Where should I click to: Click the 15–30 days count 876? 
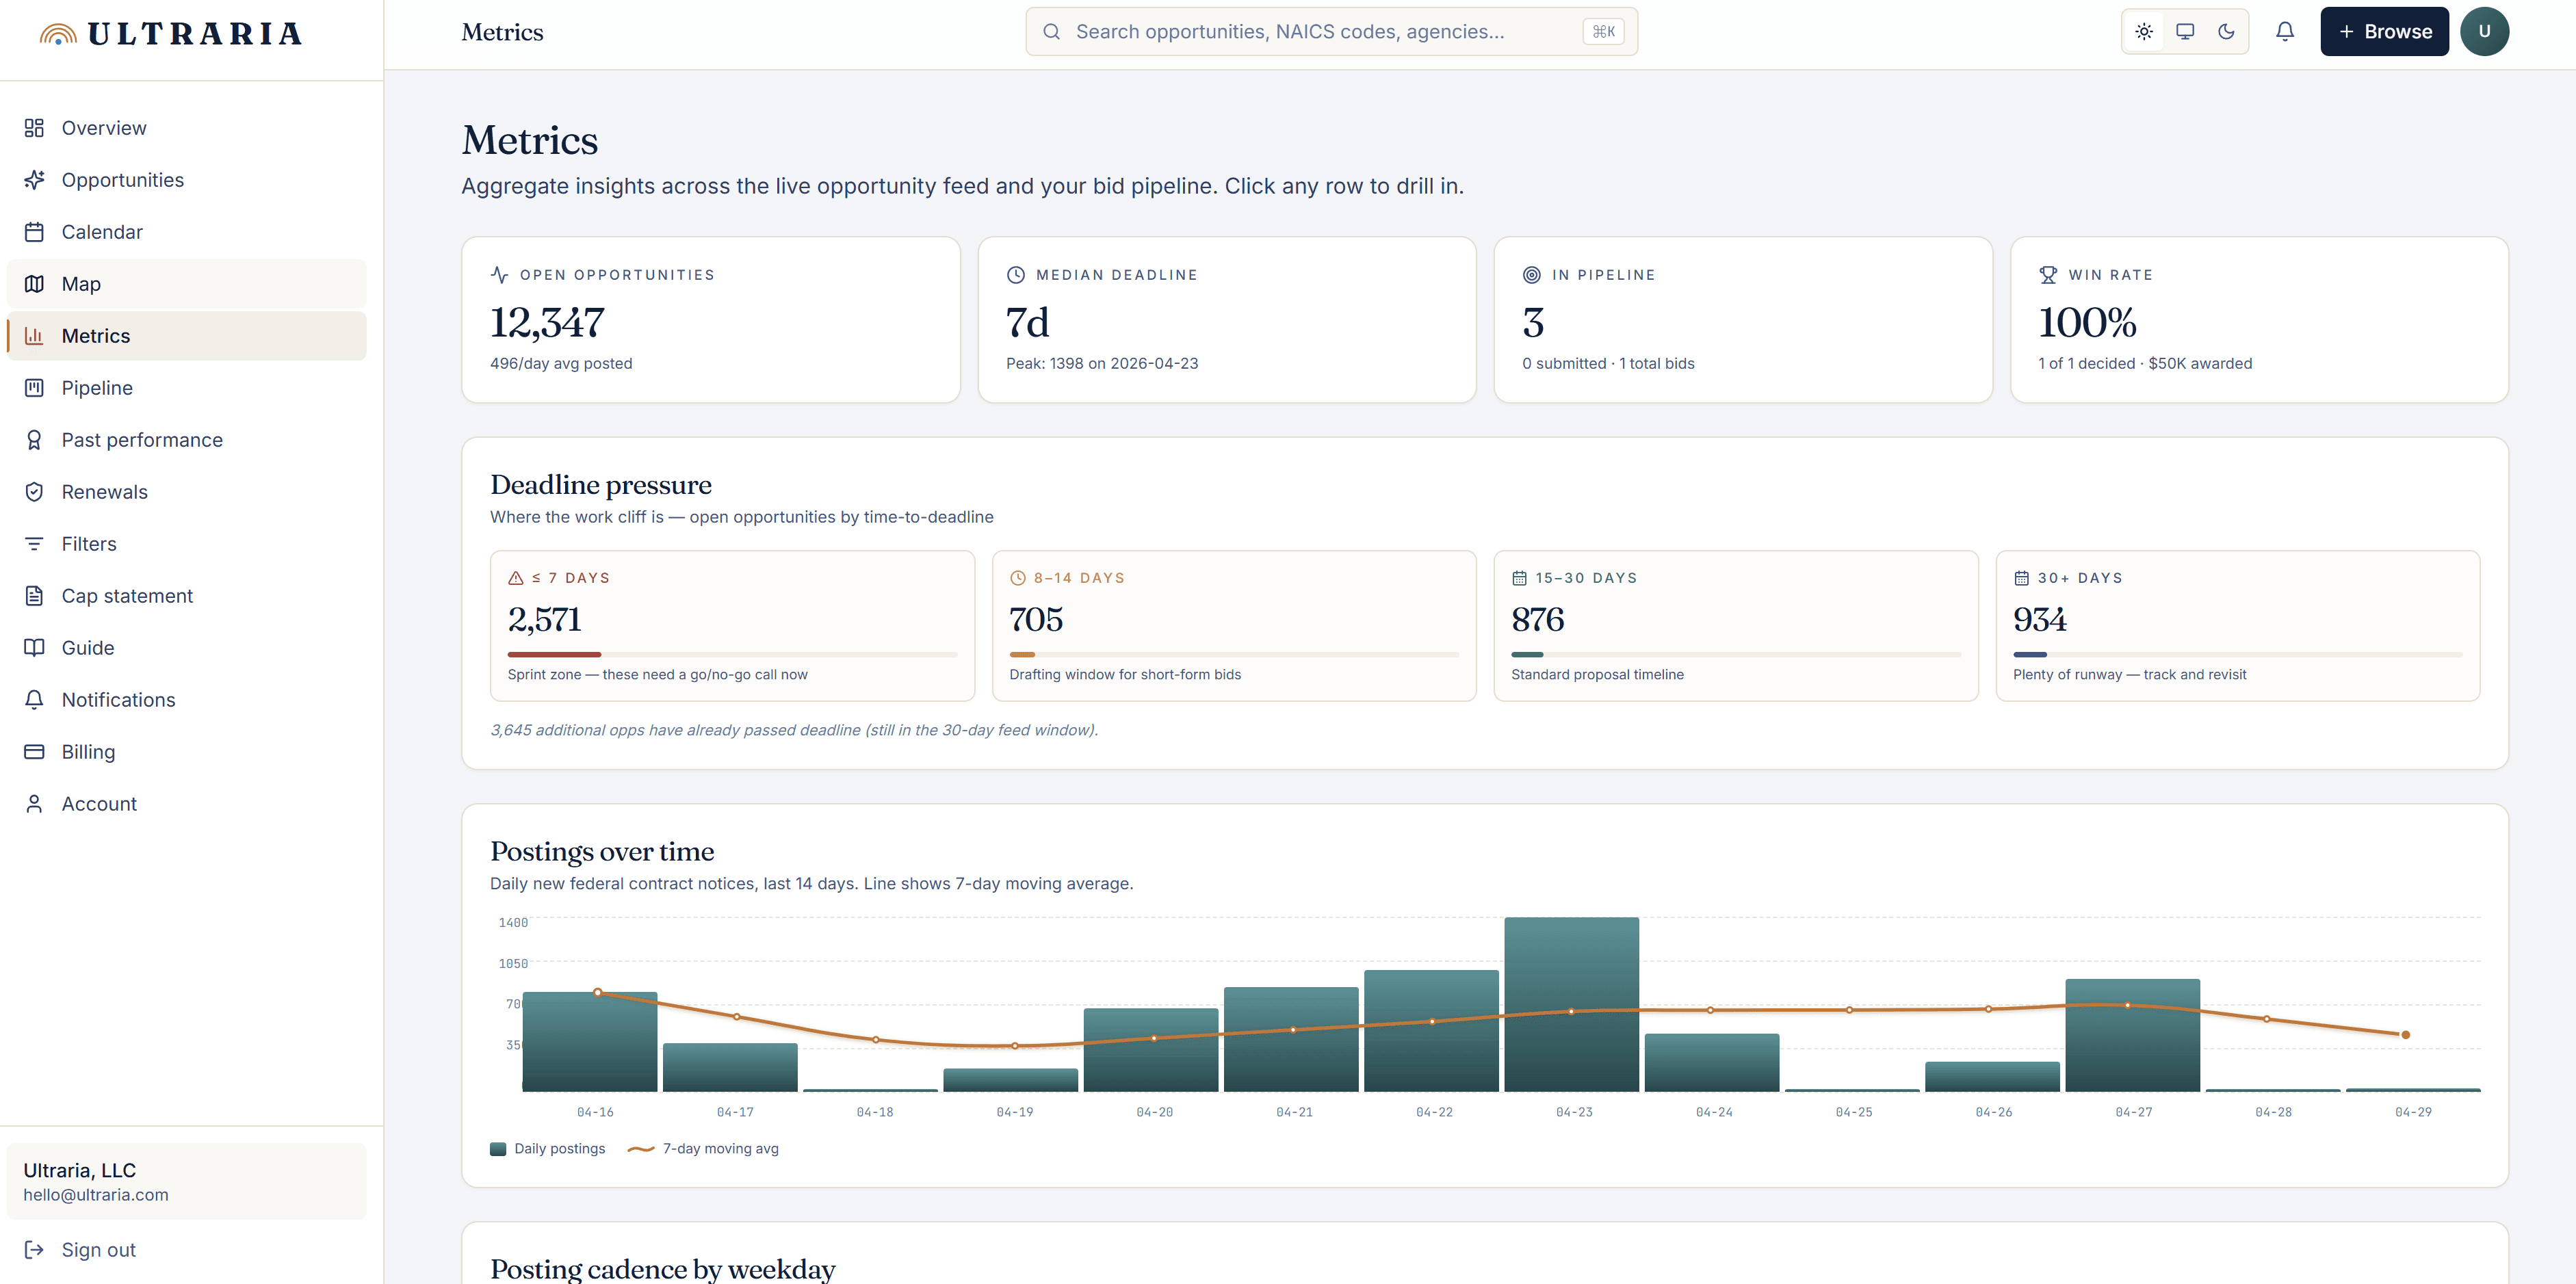1538,619
